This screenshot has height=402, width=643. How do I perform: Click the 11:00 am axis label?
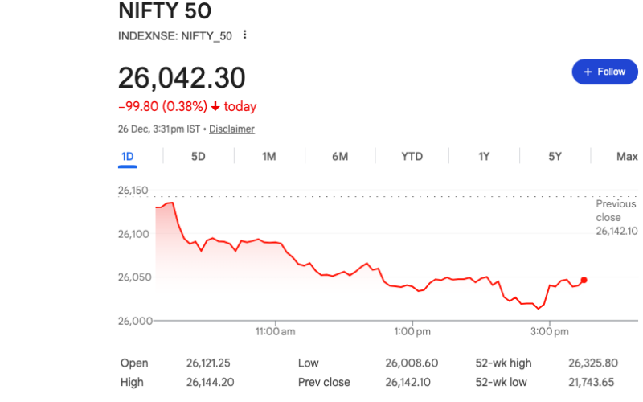click(276, 331)
